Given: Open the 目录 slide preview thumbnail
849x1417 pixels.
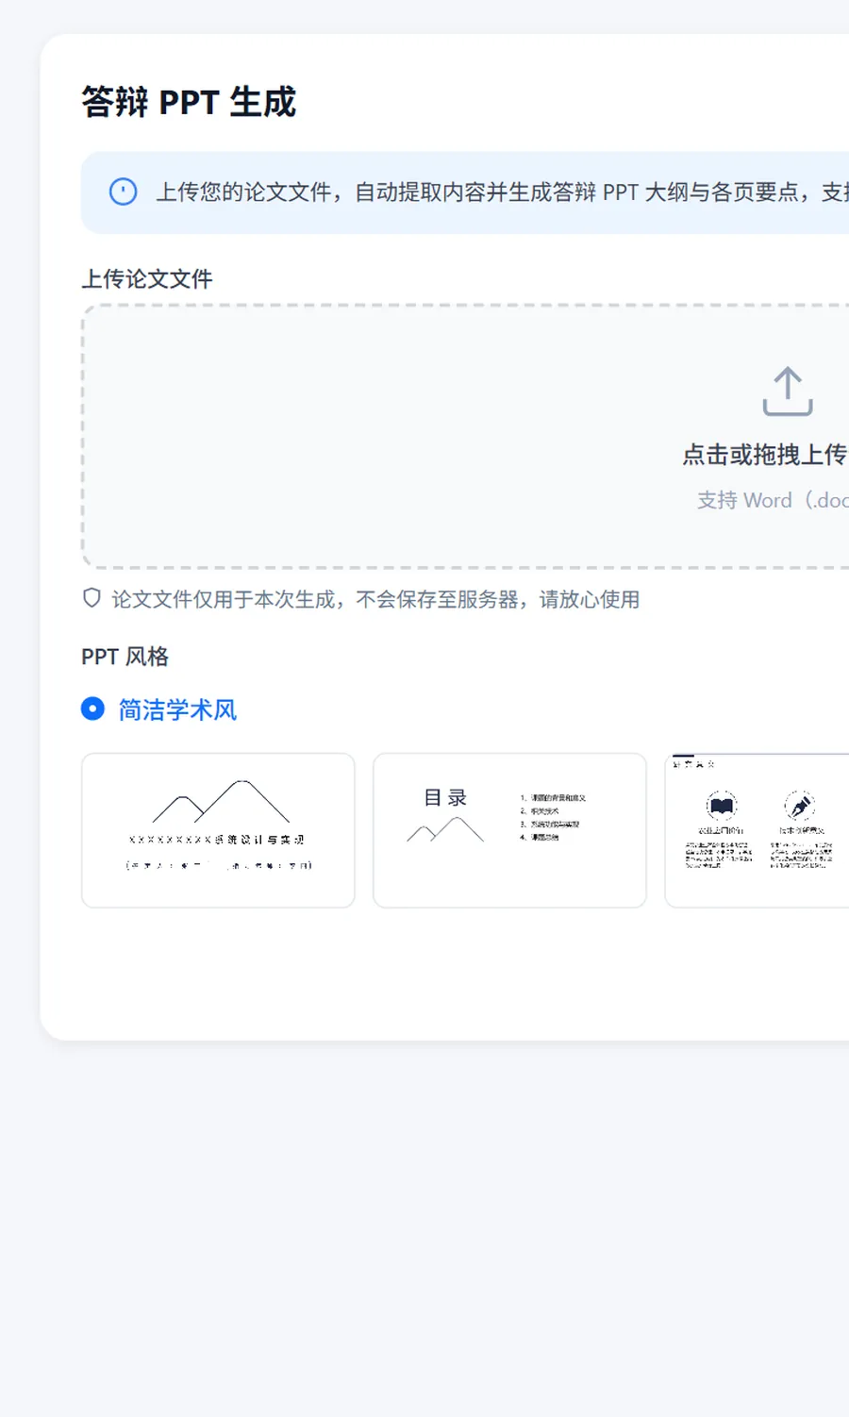Looking at the screenshot, I should click(509, 830).
